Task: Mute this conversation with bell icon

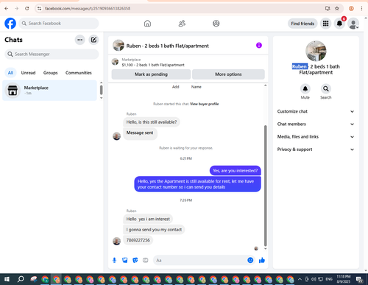Action: 305,88
